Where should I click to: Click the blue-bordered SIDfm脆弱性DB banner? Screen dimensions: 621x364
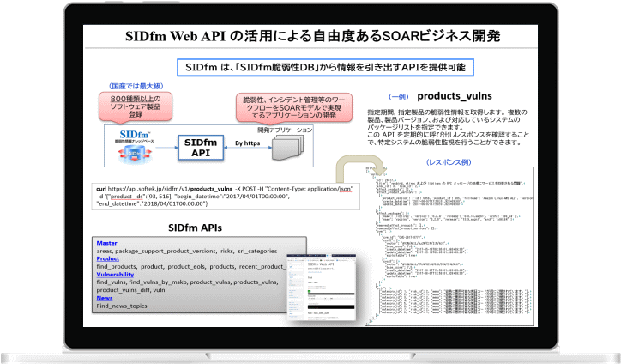pyautogui.click(x=325, y=68)
